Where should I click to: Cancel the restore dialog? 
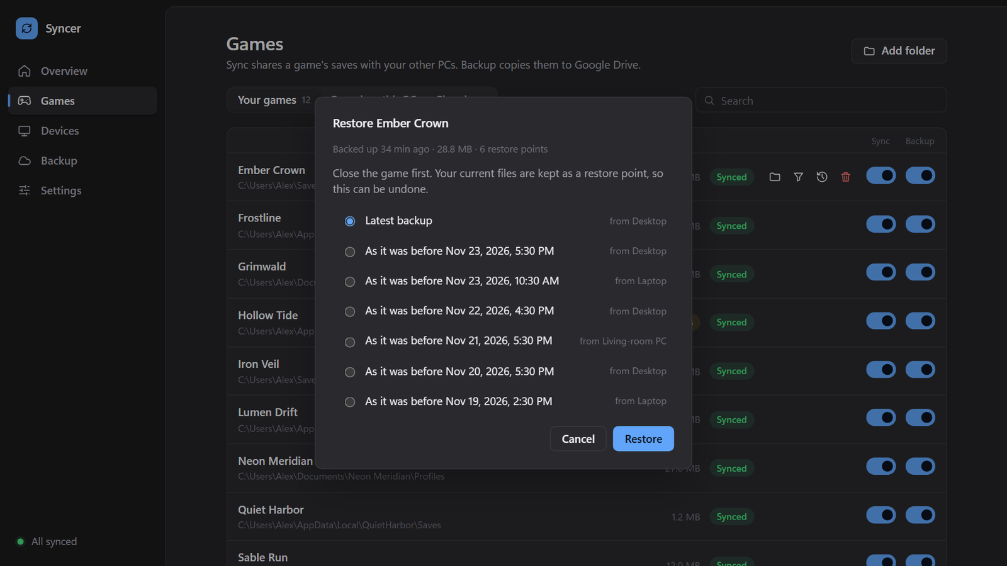click(x=578, y=439)
